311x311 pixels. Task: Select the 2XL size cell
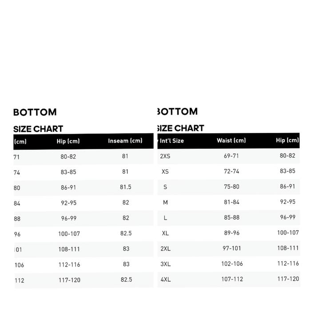[165, 249]
